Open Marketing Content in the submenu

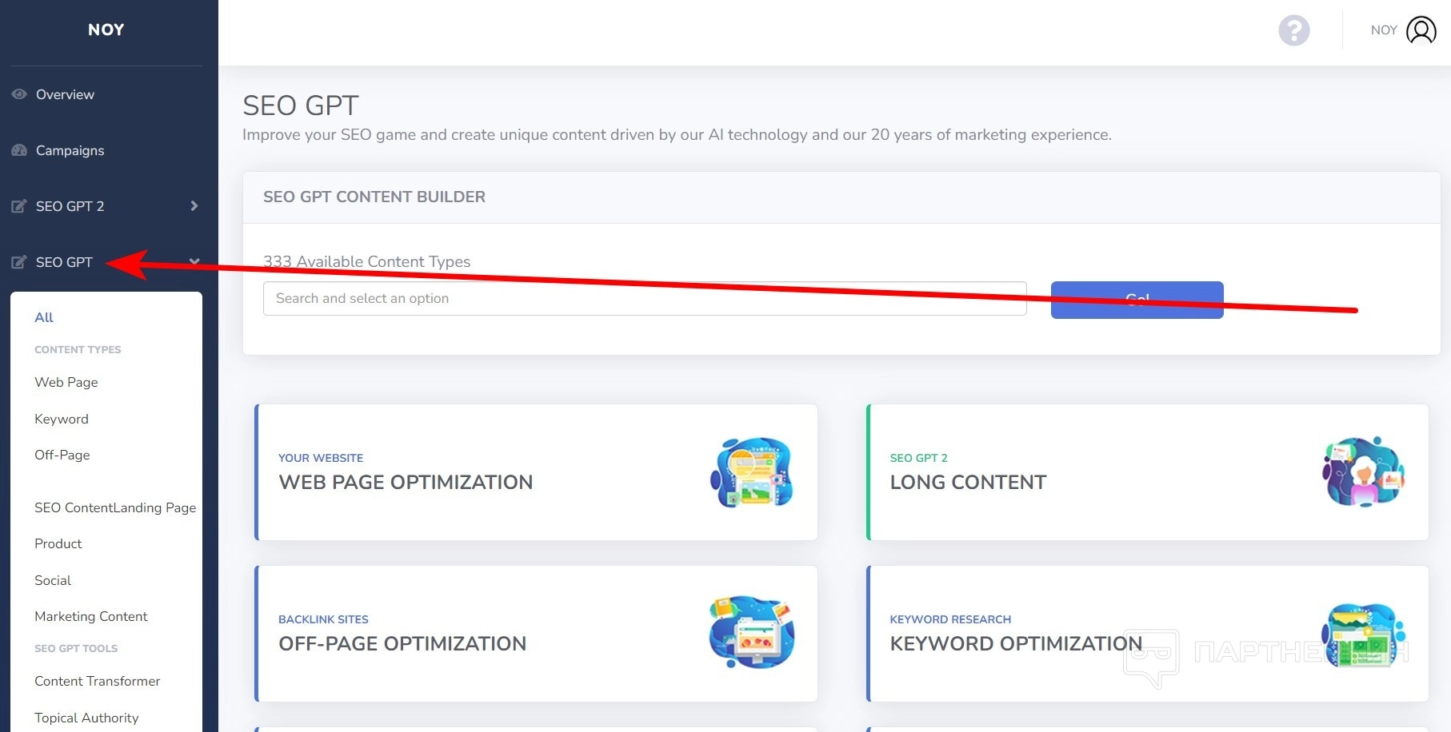coord(91,616)
